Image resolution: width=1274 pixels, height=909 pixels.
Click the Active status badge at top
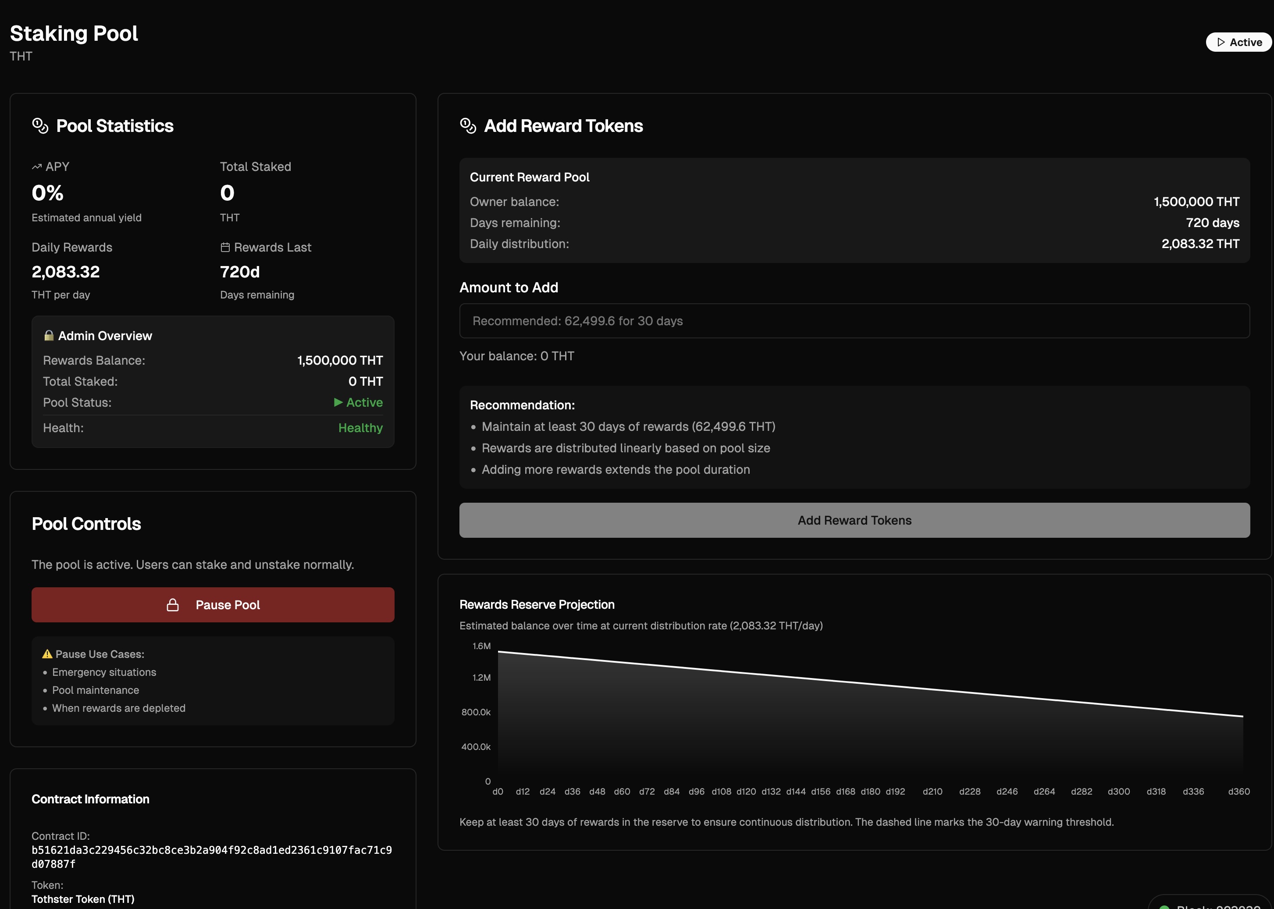(x=1239, y=43)
